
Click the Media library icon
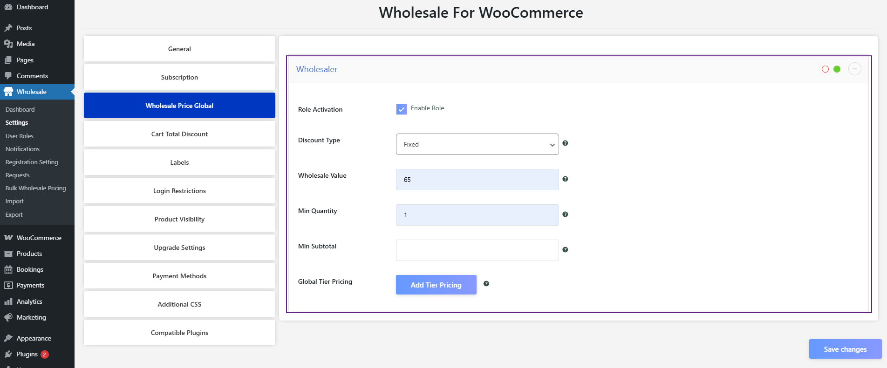8,44
